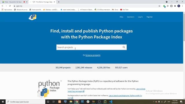185x104 pixels.
Task: Click the page vertical scrollbar thumb
Action: (x=184, y=27)
